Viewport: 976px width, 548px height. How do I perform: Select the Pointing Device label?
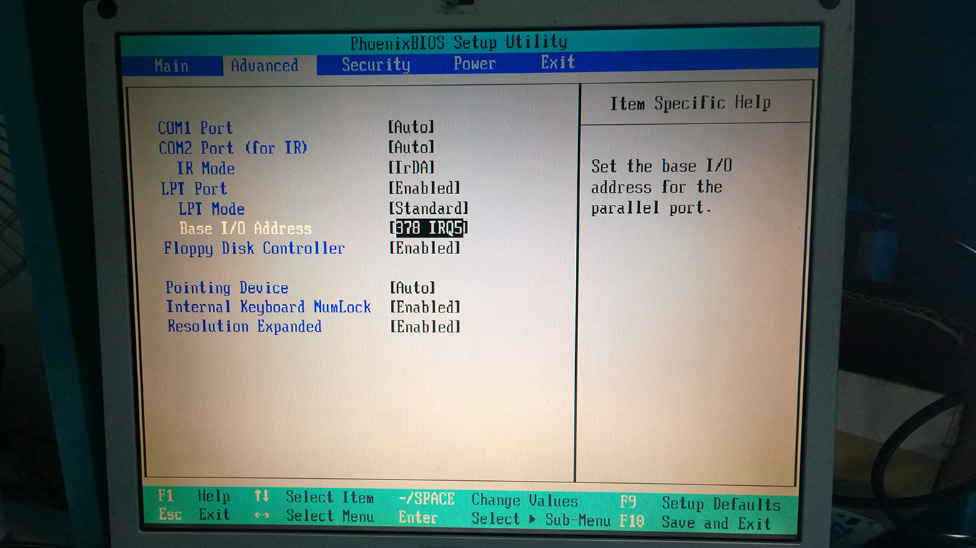pos(227,288)
